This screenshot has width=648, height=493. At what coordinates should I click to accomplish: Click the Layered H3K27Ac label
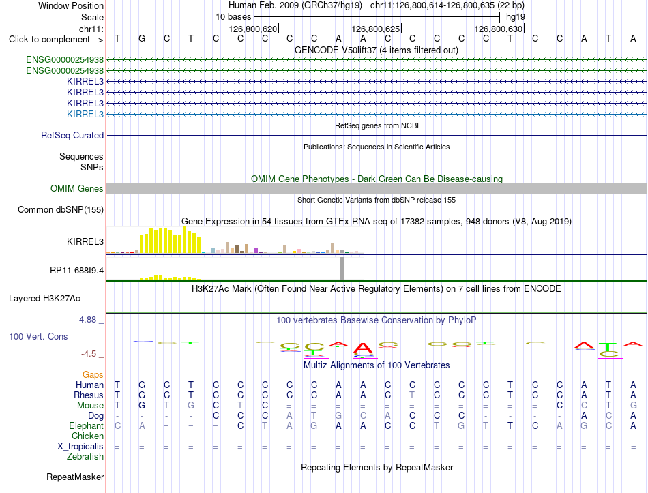pyautogui.click(x=44, y=299)
